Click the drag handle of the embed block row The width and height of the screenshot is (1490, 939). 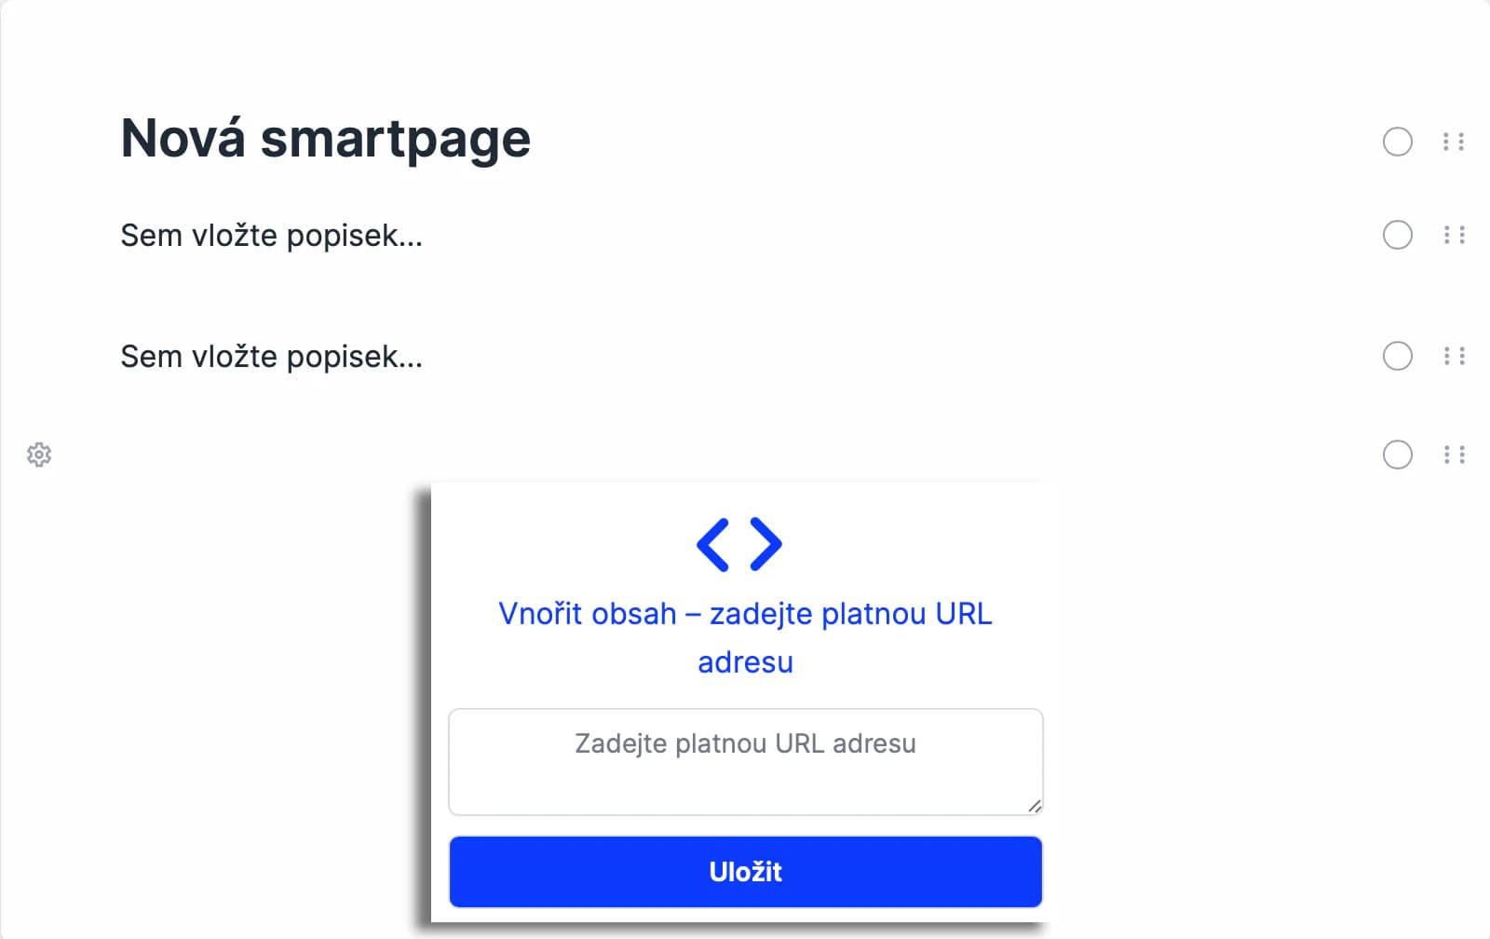pos(1454,455)
